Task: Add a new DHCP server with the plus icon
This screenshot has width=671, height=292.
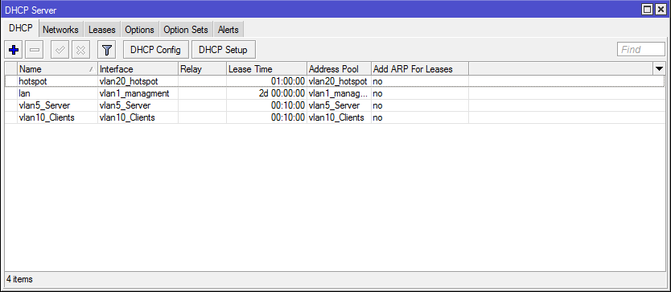Action: click(x=14, y=50)
